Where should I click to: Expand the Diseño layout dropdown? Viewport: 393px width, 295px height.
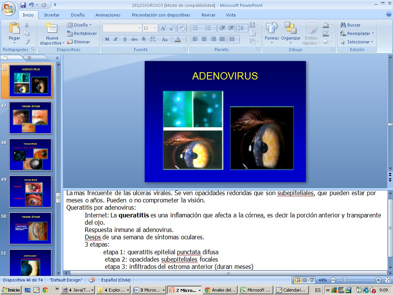[x=90, y=25]
